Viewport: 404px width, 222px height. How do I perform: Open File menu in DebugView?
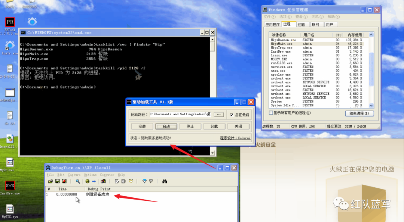(50, 175)
